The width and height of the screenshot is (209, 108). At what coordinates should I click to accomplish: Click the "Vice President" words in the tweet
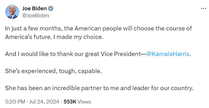pos(121,54)
